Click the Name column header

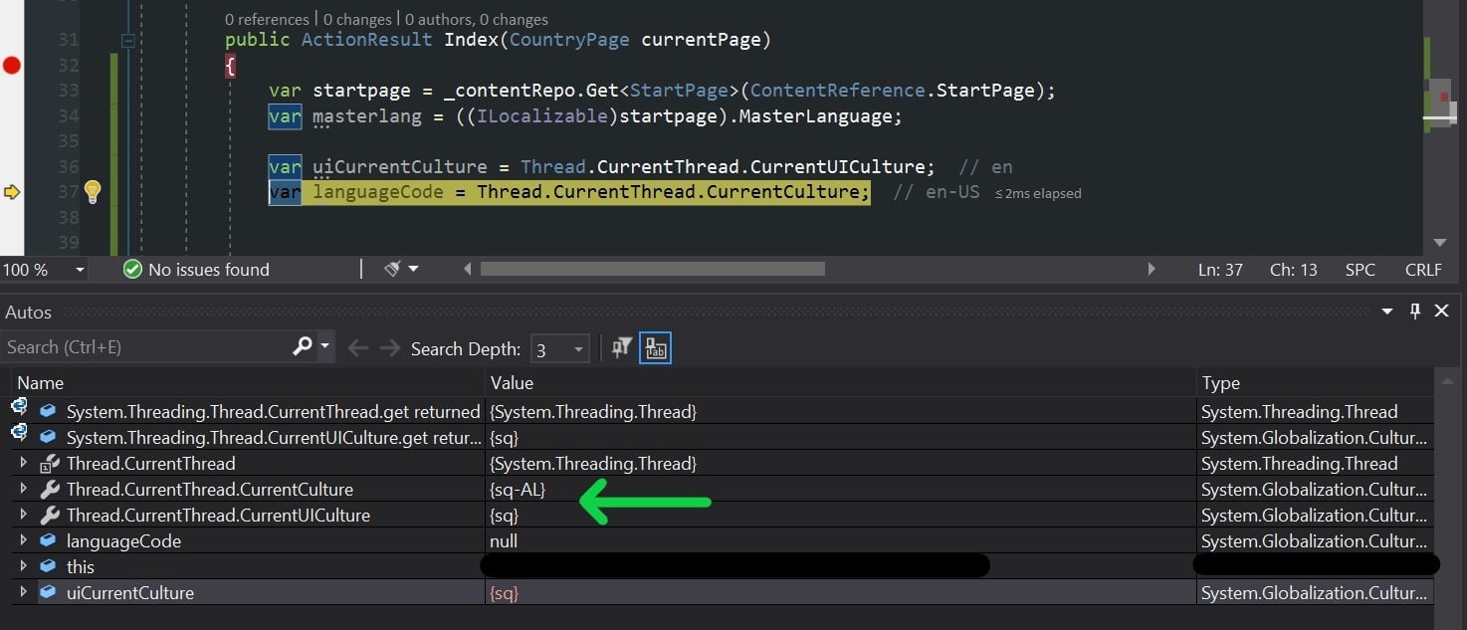coord(41,382)
